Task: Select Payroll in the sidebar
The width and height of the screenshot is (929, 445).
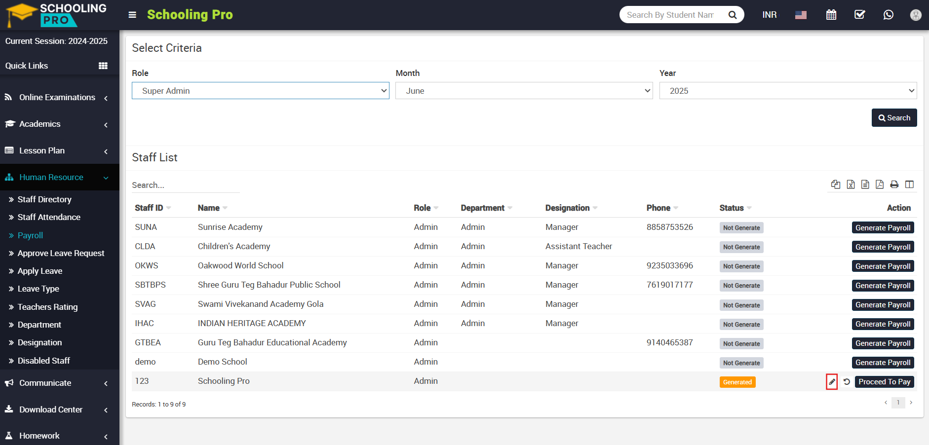Action: [x=30, y=235]
